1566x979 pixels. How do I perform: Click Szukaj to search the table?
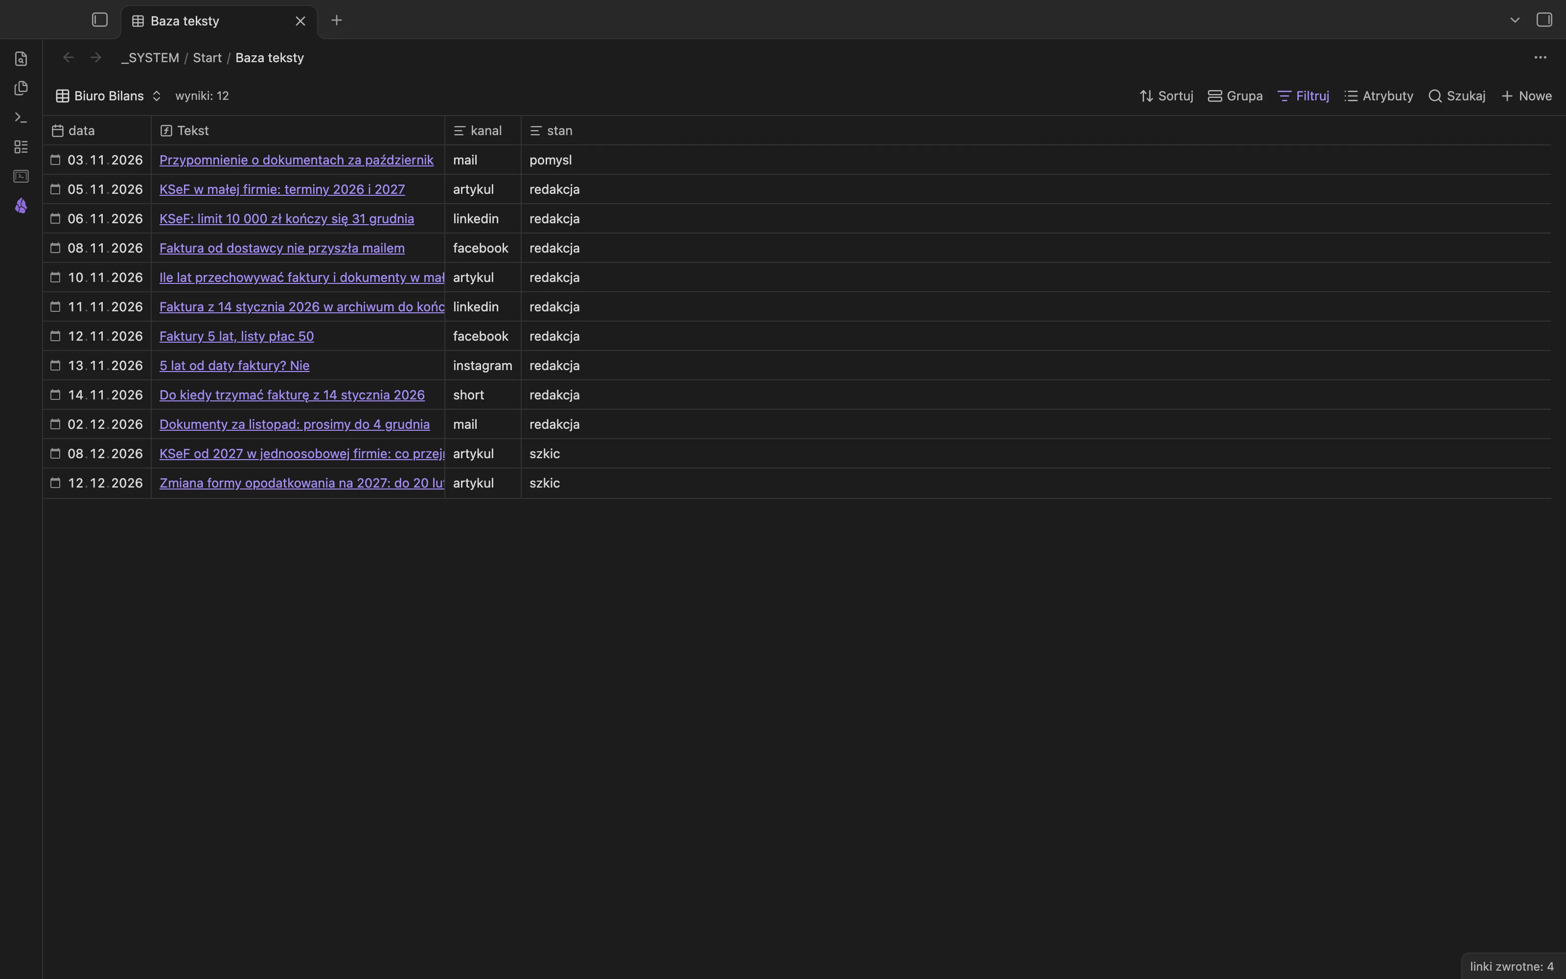(1457, 96)
